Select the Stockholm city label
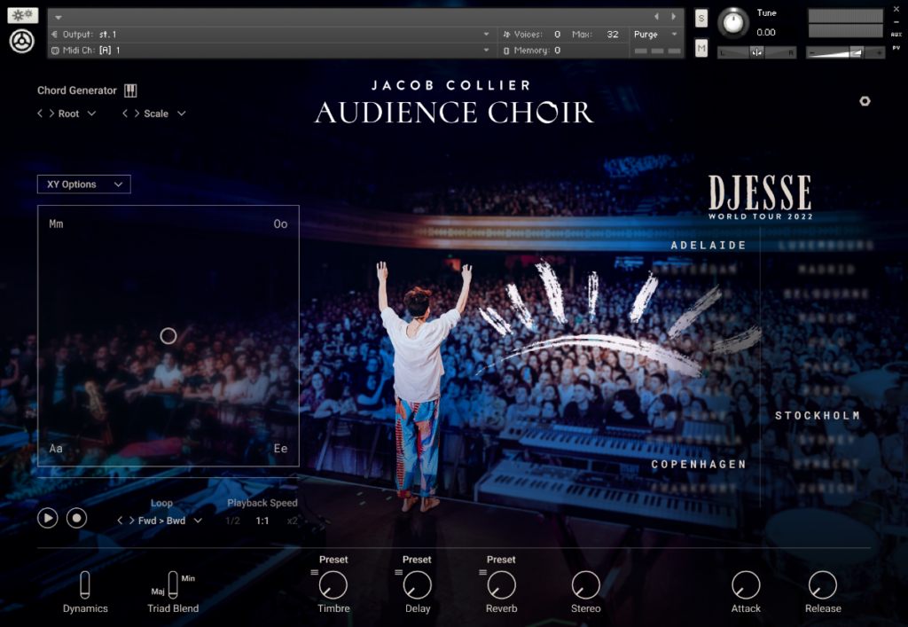 (x=818, y=416)
